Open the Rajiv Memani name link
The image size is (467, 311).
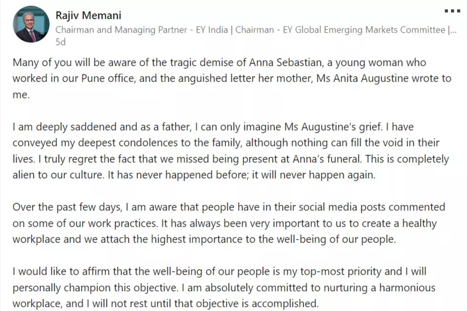[x=88, y=15]
